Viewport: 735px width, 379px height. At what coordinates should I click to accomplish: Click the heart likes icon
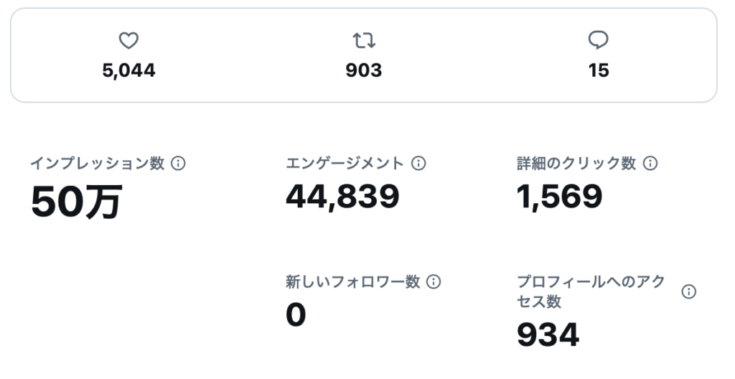pos(128,42)
